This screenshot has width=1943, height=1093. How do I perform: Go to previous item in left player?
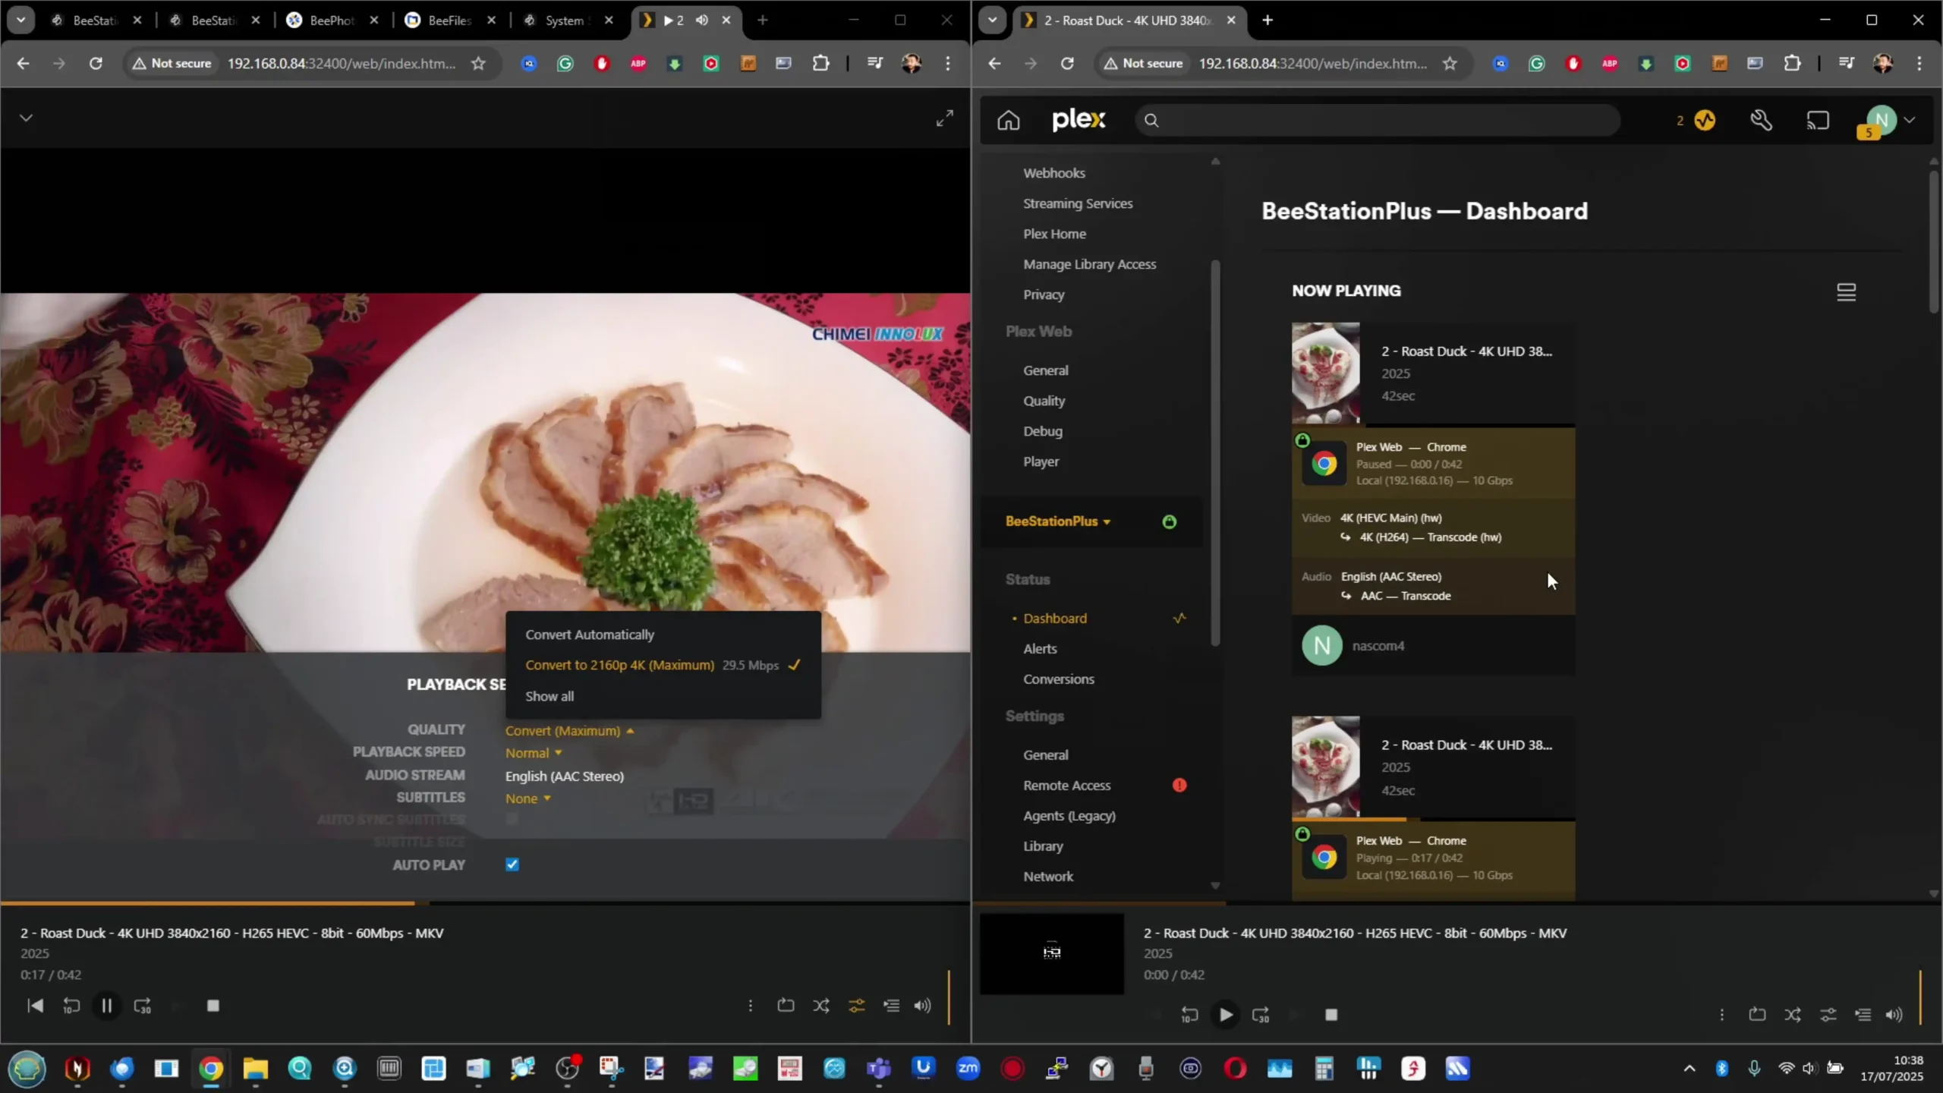35,1006
